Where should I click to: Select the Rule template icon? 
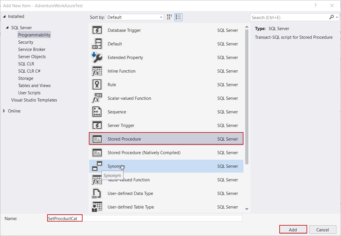(x=97, y=85)
